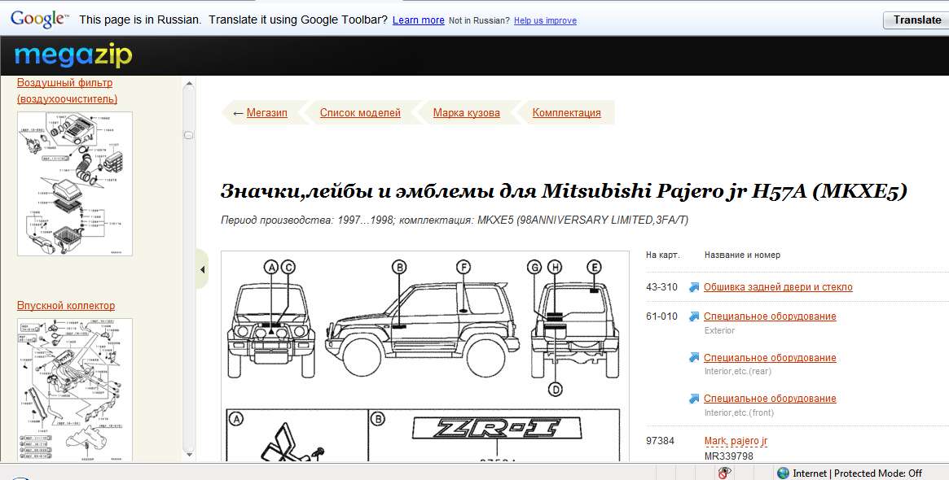Screen dimensions: 949x480
Task: Open the Мегазип breadcrumb
Action: click(x=266, y=113)
